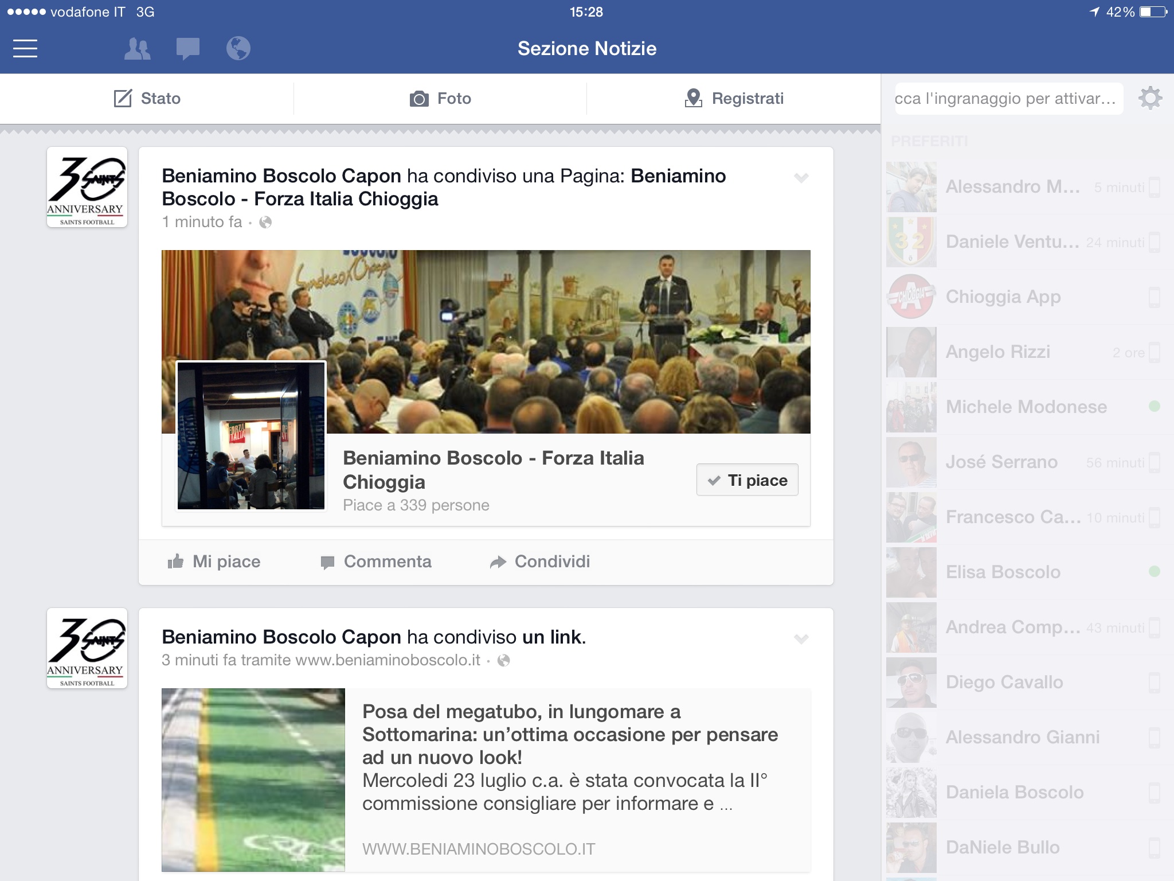Open Forza Italia Chioggia page title link

[494, 470]
